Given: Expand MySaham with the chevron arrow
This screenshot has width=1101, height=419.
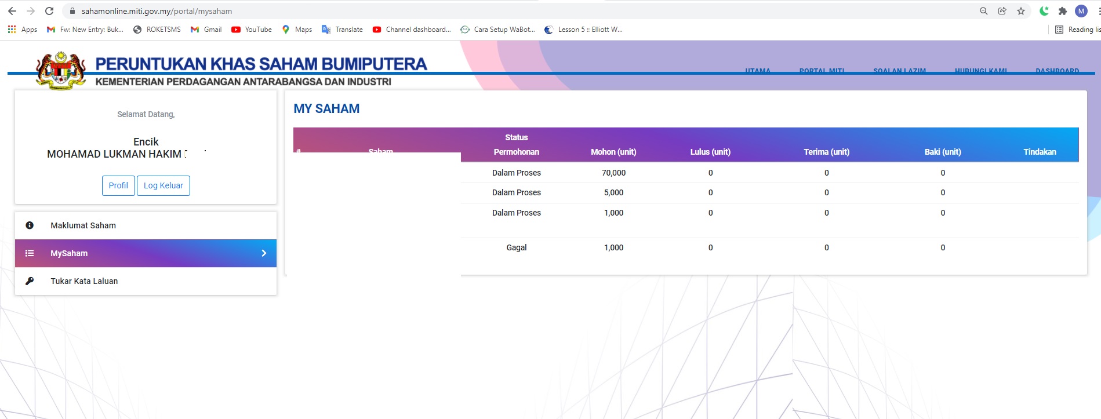Looking at the screenshot, I should click(264, 253).
